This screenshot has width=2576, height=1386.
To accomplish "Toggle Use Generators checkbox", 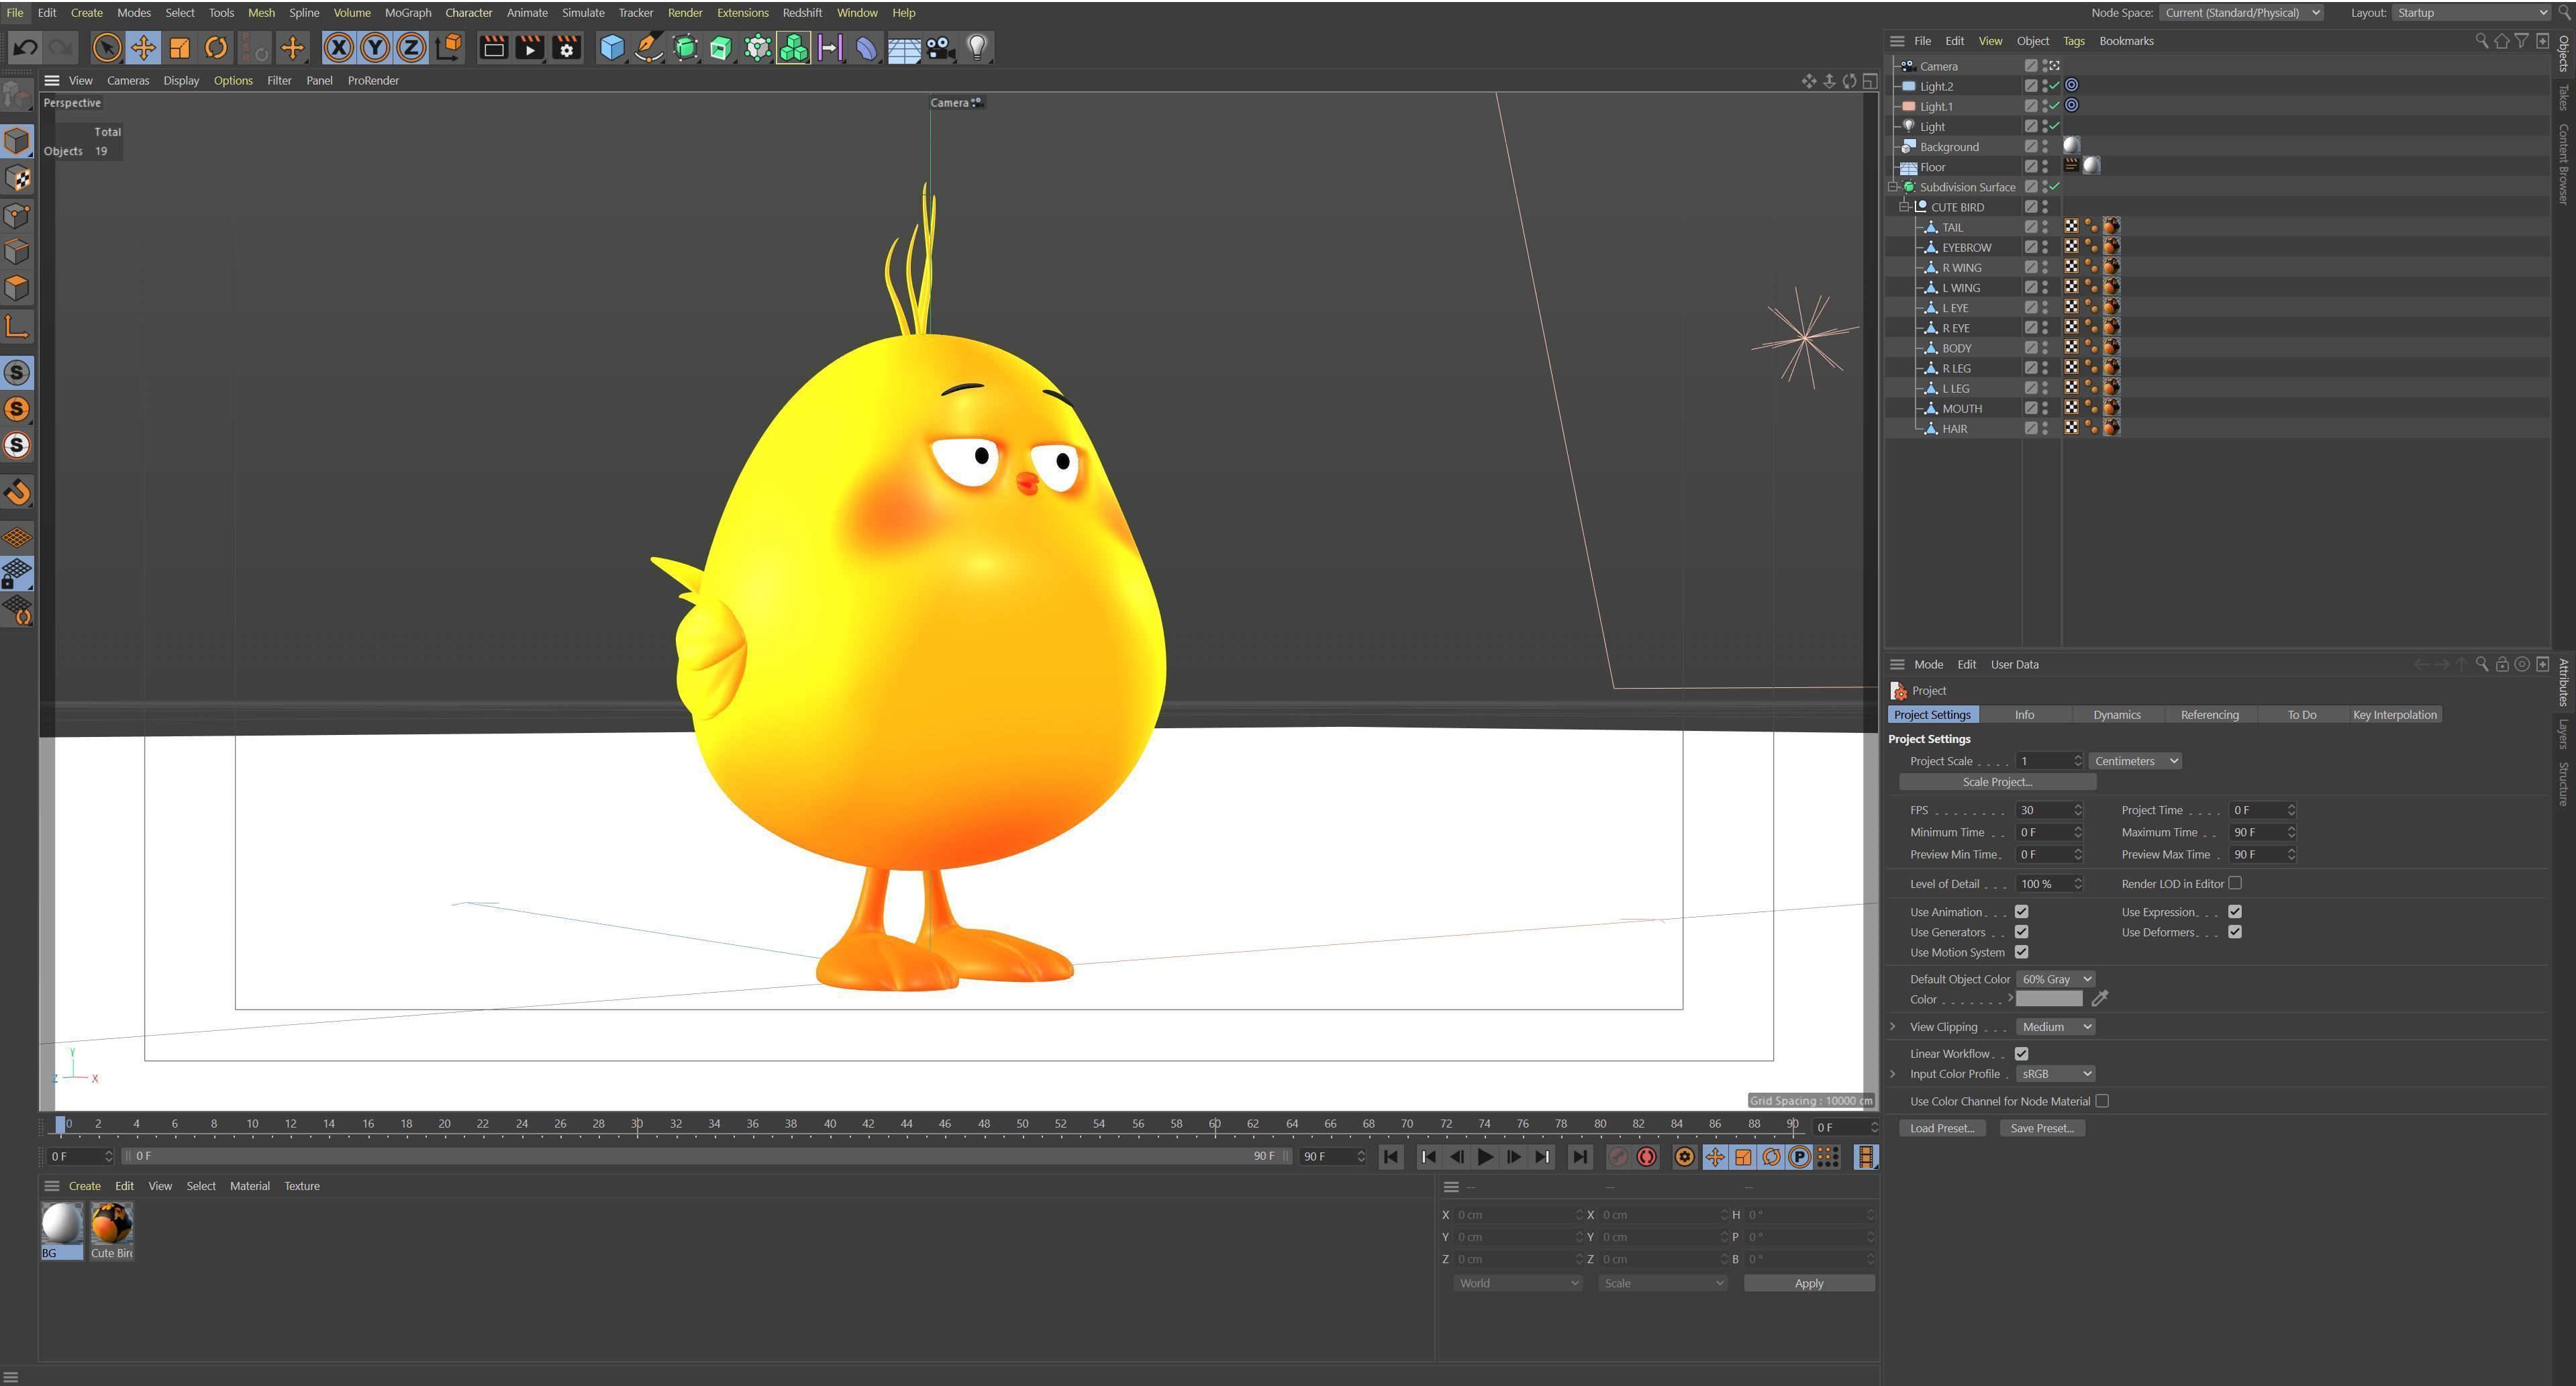I will click(2021, 932).
